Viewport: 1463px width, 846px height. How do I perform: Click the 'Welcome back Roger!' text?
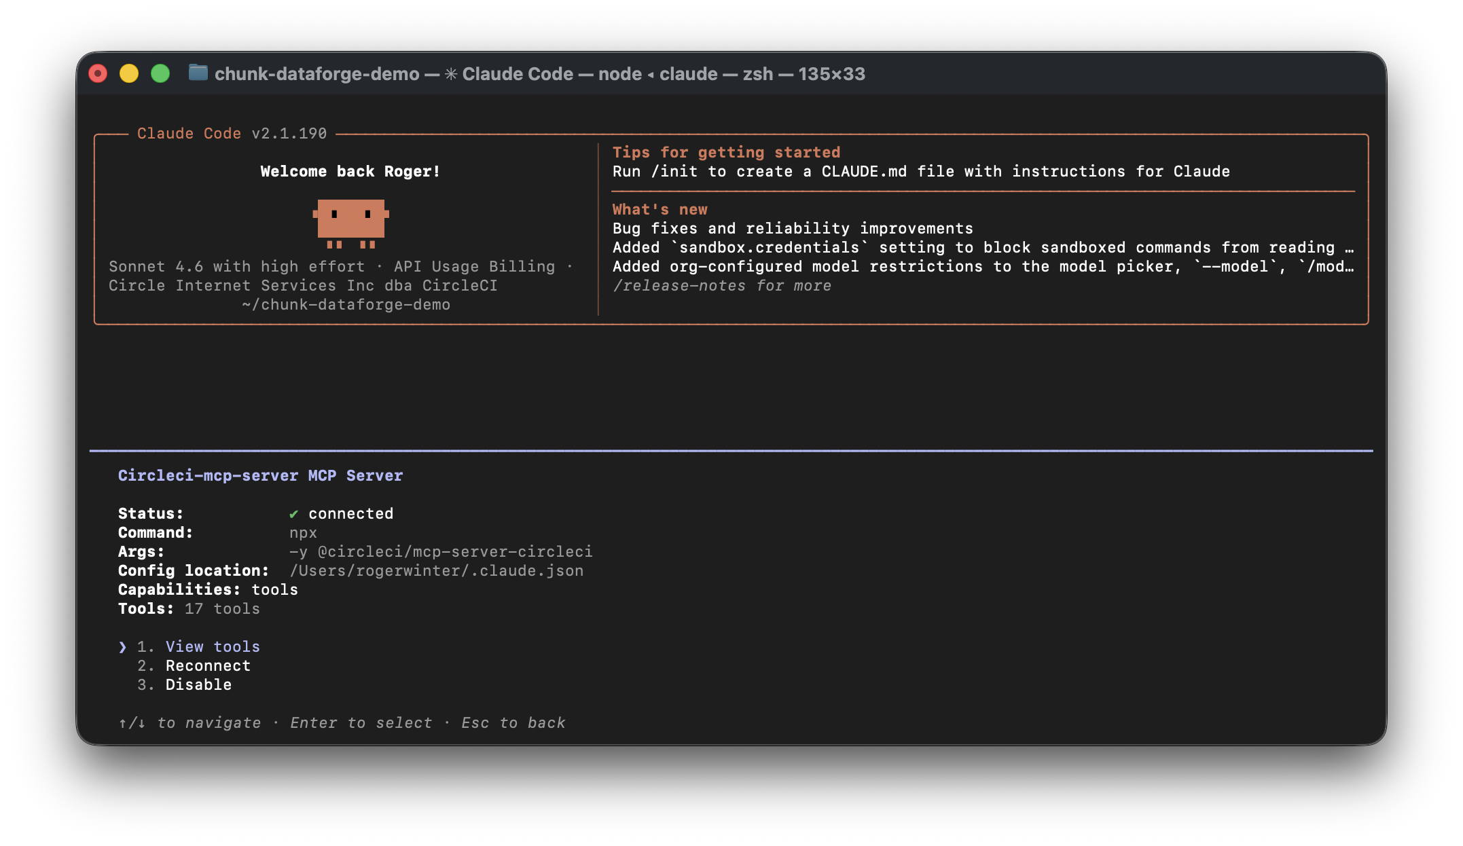350,171
